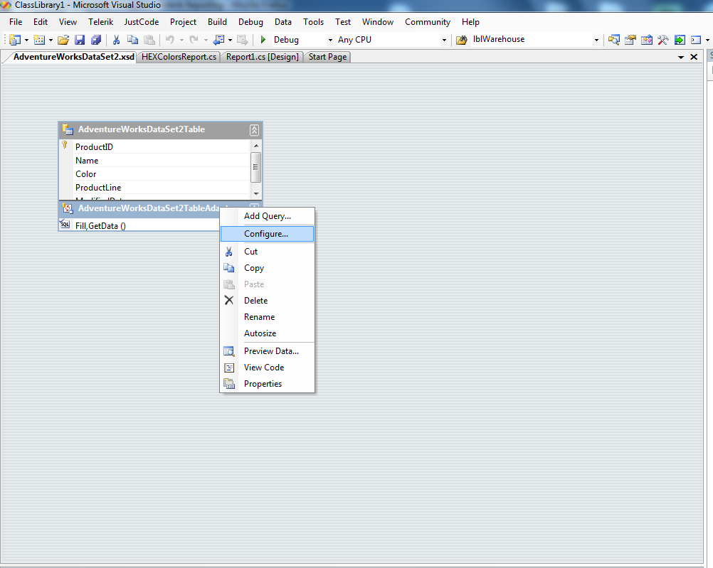Click the Navigate Backward icon
Image resolution: width=713 pixels, height=568 pixels.
click(218, 40)
